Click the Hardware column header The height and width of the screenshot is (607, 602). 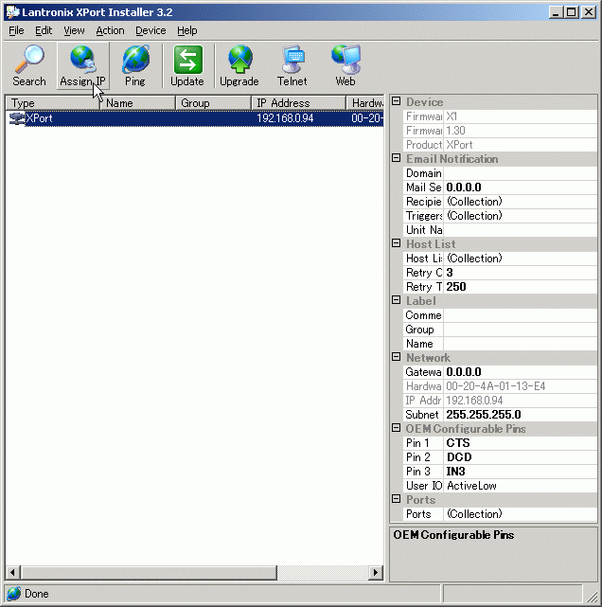(x=364, y=103)
